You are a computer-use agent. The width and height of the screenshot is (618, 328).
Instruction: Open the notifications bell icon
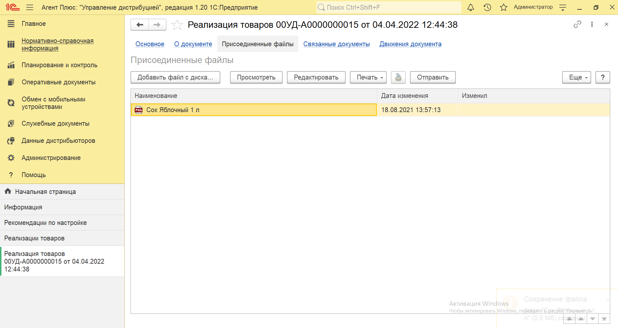pos(471,7)
